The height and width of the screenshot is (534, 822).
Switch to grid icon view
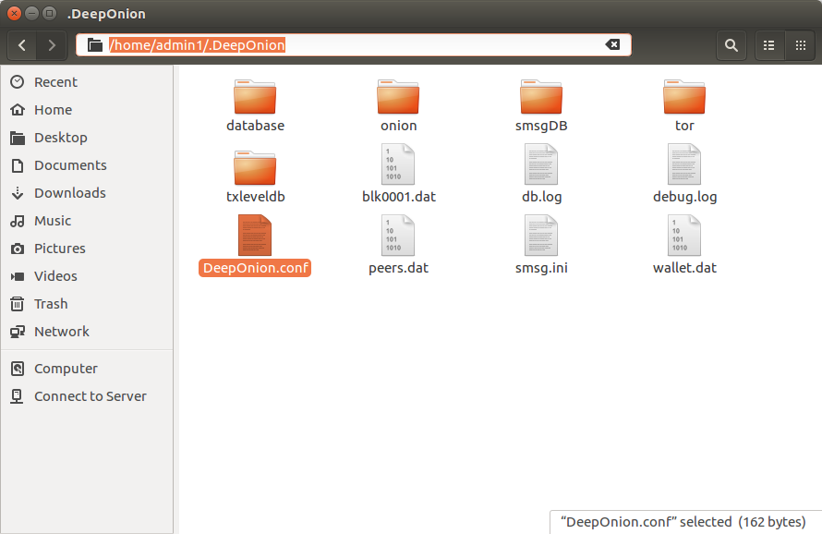pos(801,45)
